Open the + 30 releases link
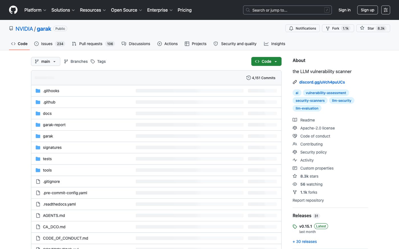 305,242
